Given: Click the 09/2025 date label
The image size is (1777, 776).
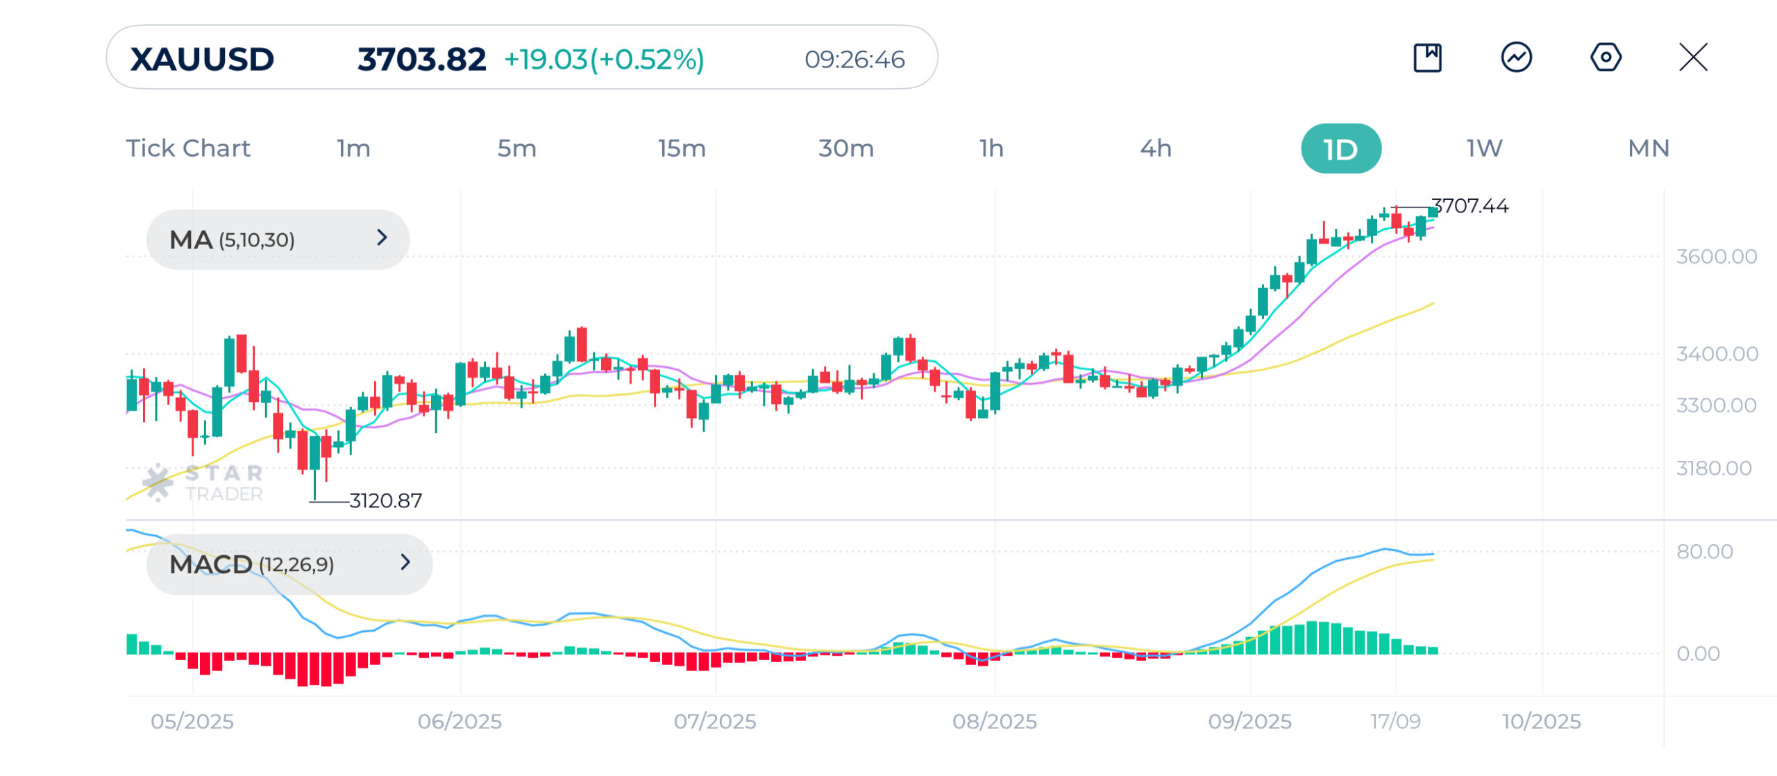Looking at the screenshot, I should click(1250, 722).
